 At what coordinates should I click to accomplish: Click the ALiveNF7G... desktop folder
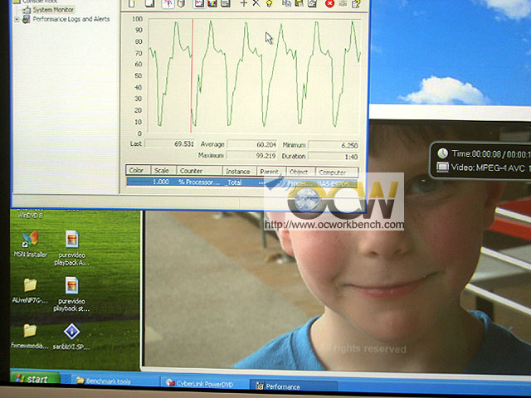tap(30, 291)
